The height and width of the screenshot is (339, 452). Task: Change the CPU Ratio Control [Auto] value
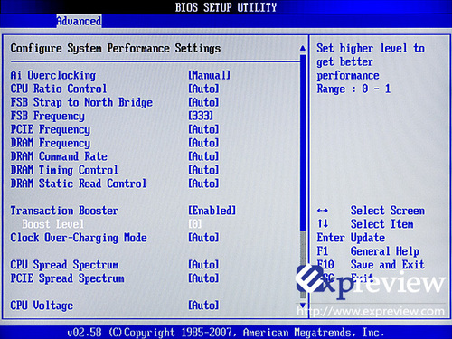[x=203, y=89]
